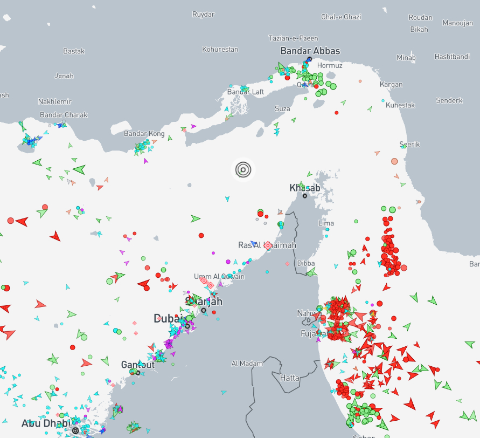Select lone cyan vessel arrow south of concentric marker
This screenshot has width=480, height=438.
pos(227,199)
